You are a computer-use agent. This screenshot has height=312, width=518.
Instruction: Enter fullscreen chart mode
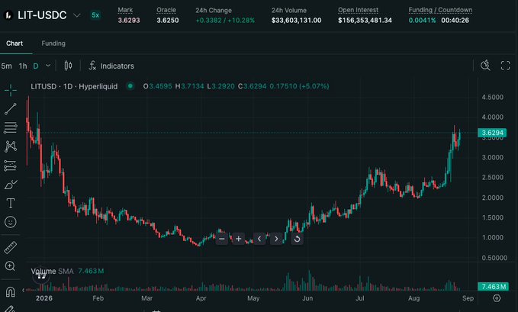(506, 66)
